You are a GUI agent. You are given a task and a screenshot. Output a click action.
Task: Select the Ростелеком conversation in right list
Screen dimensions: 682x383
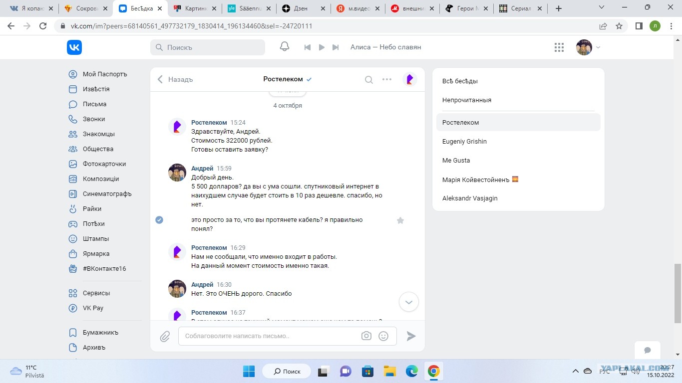click(x=518, y=123)
